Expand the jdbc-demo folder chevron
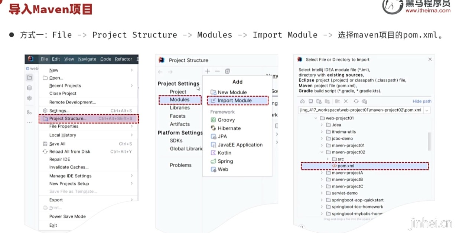Viewport: 456px width, 233px height. click(x=322, y=139)
